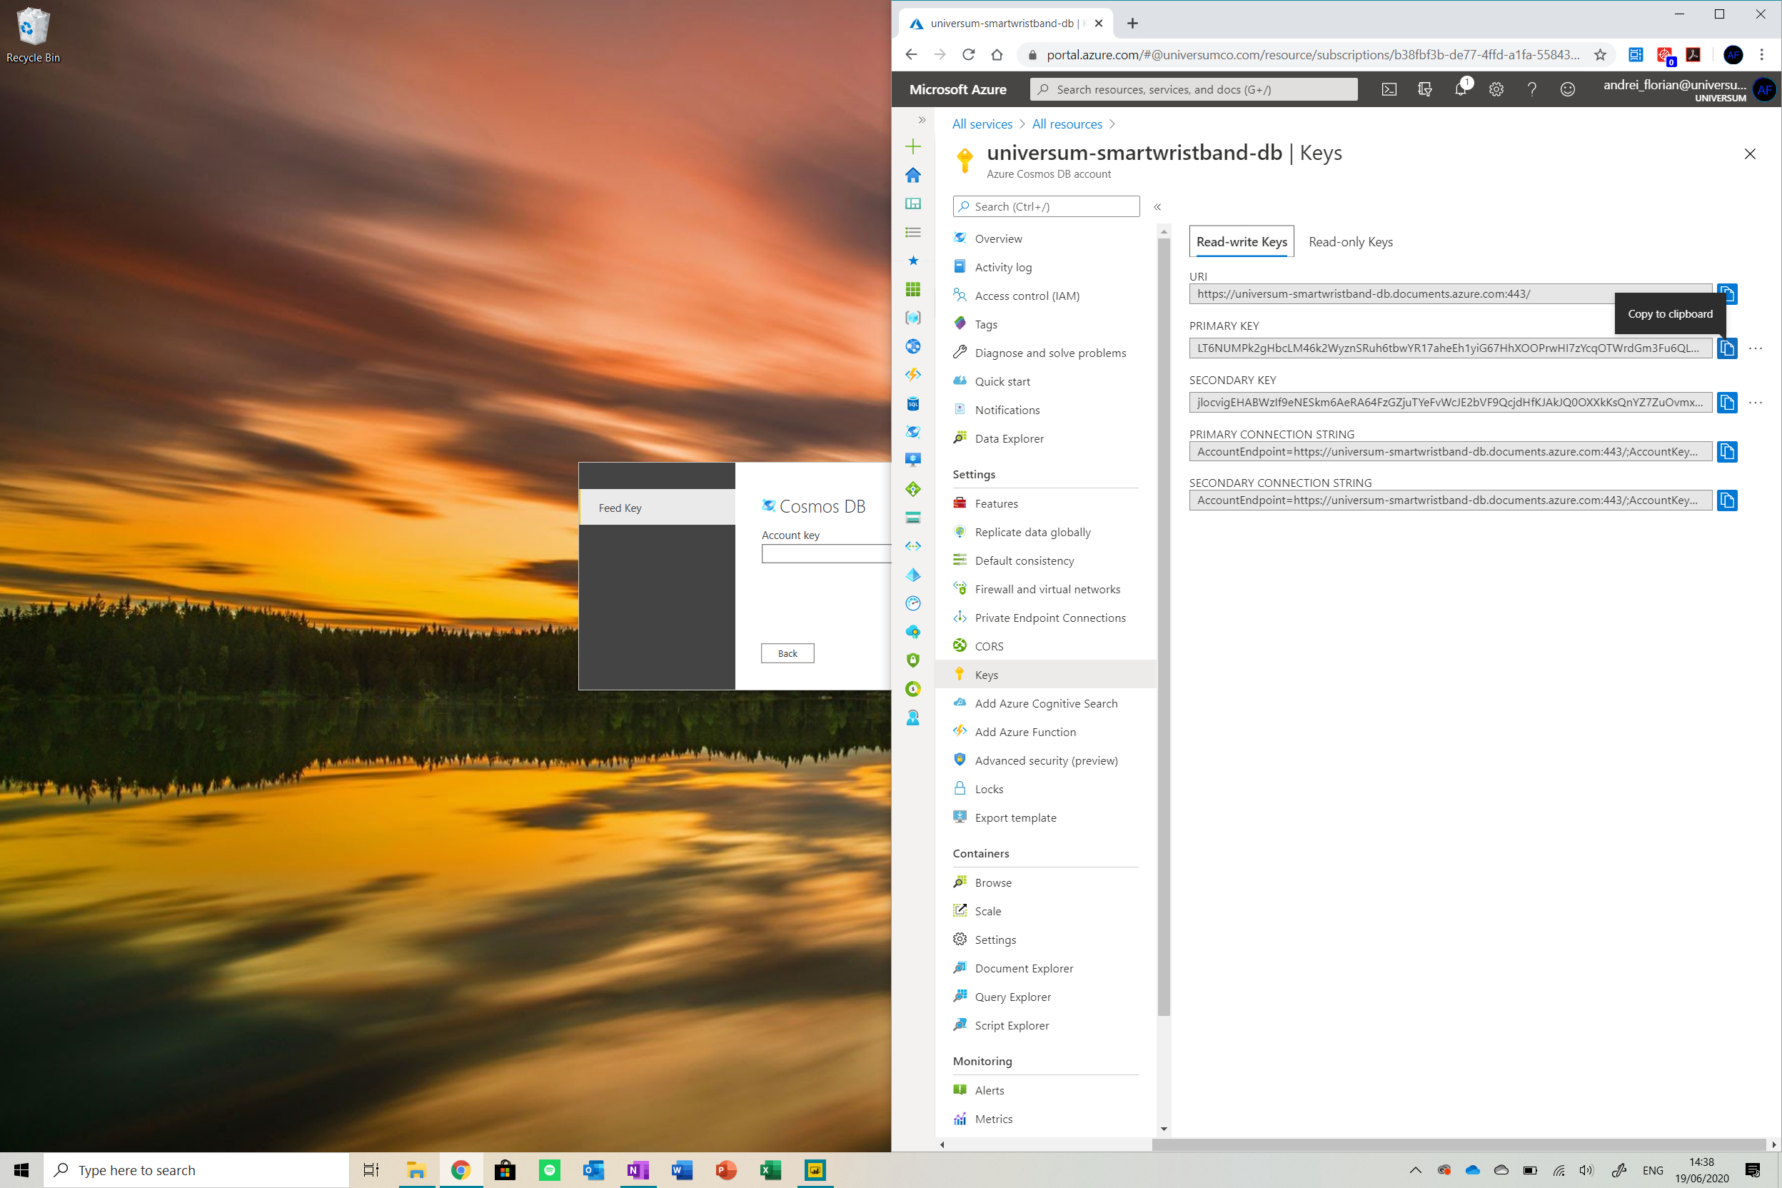Copy the SECONDARY KEY to clipboard
The height and width of the screenshot is (1188, 1782).
1727,403
